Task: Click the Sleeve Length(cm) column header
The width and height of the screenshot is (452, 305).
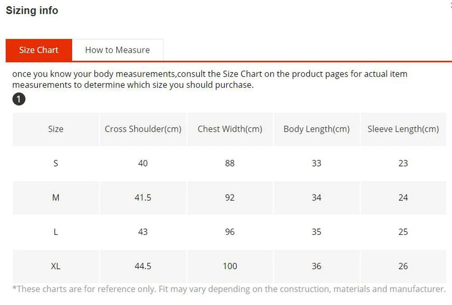Action: (x=403, y=129)
